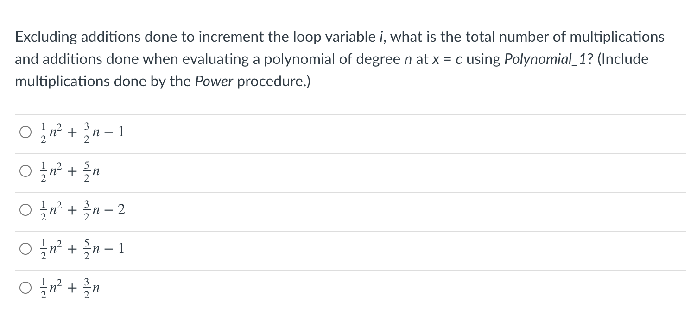Screen dimensions: 697x315
Task: Click the radio circle of the third option
Action: click(x=25, y=210)
